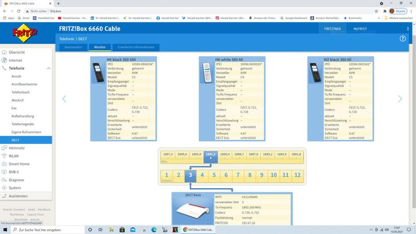416x234 pixels.
Task: Expand Diagnose in the sidebar
Action: point(16,179)
